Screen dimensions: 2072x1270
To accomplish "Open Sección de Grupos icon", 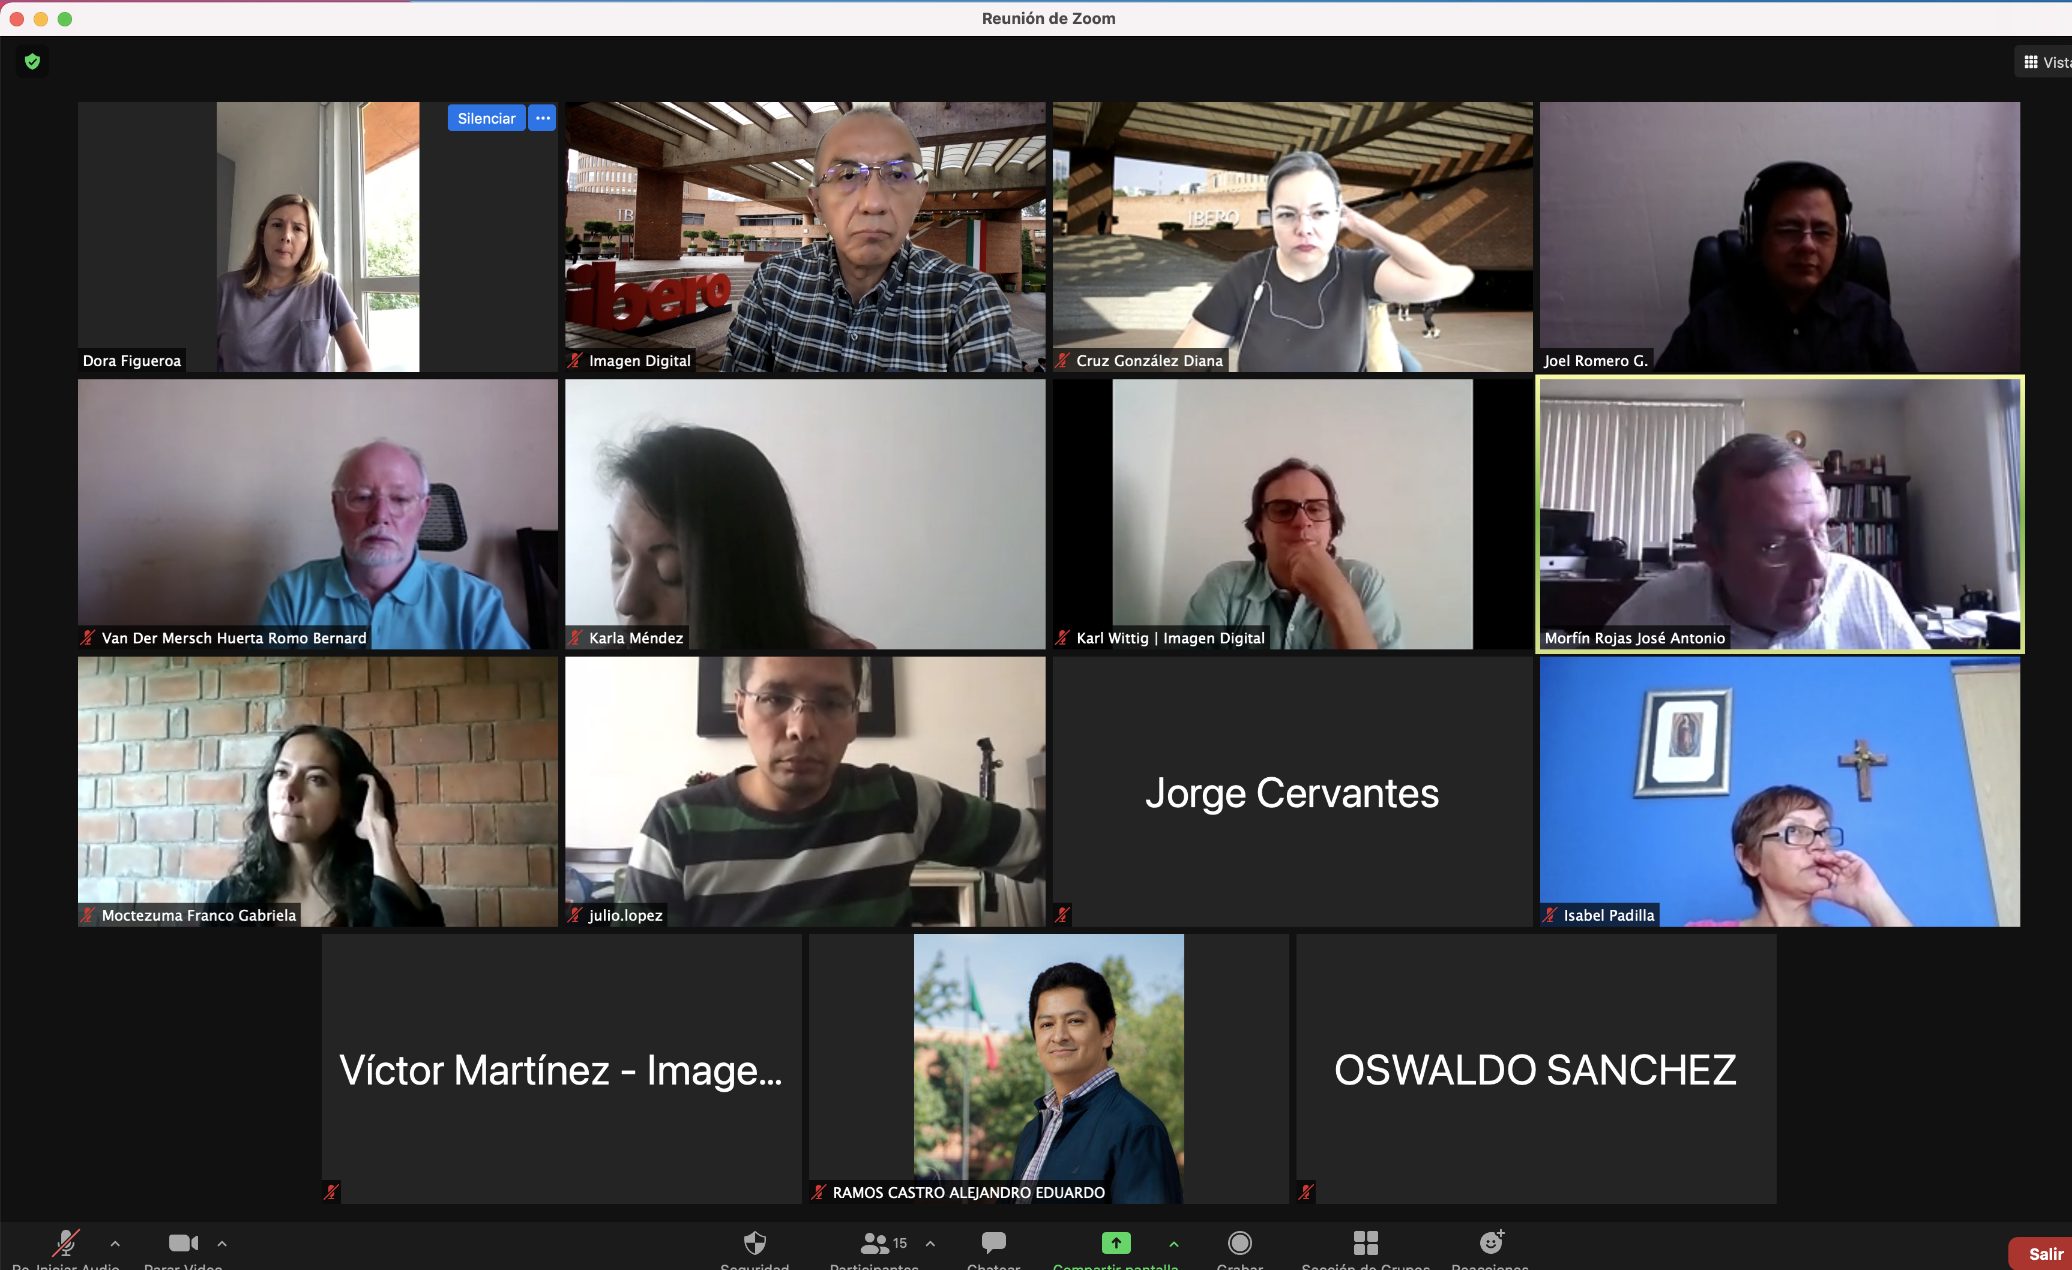I will [x=1366, y=1243].
